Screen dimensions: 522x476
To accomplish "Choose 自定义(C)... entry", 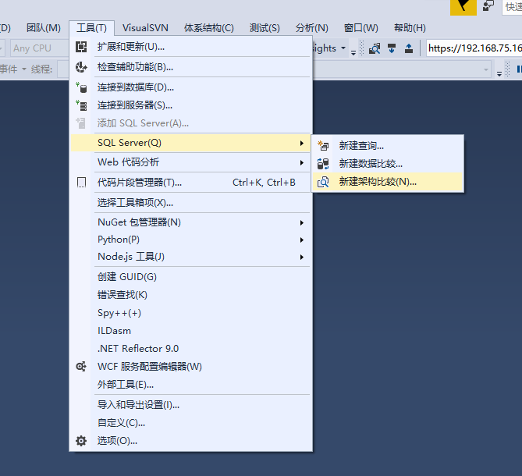I will pos(190,423).
